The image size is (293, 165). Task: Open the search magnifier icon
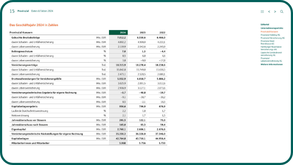(281, 12)
